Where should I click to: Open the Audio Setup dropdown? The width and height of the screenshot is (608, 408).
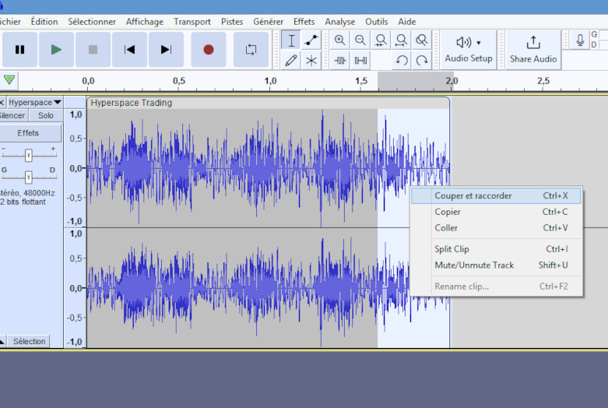[469, 49]
